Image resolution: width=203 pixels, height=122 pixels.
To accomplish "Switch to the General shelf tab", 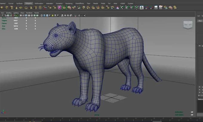I will [3, 4].
